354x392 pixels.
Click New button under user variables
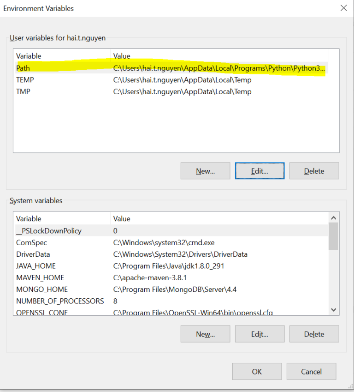(x=205, y=171)
